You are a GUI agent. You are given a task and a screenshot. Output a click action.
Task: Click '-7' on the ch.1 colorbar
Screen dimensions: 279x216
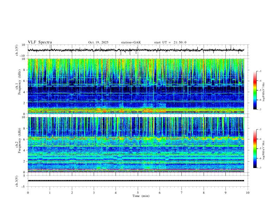point(260,109)
